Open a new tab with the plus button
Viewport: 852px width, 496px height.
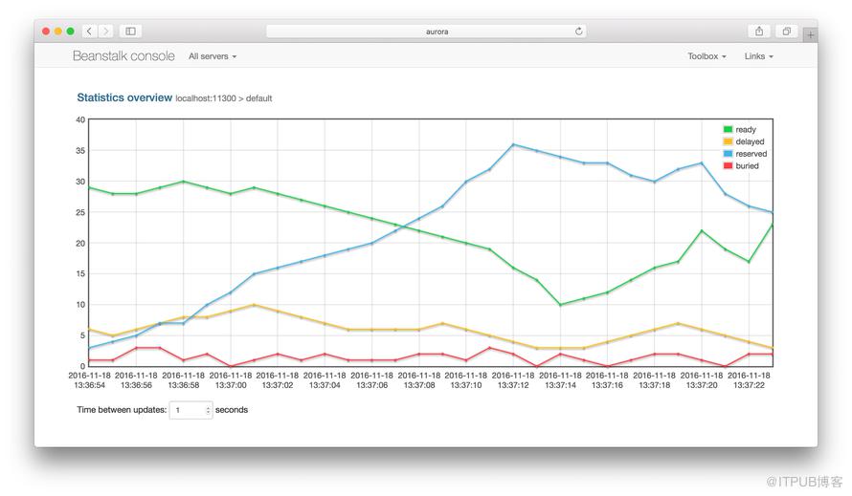point(810,34)
